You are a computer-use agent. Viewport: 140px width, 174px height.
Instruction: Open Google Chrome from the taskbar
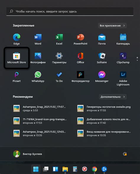94,169
